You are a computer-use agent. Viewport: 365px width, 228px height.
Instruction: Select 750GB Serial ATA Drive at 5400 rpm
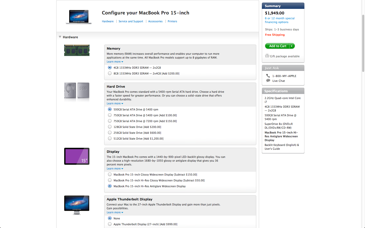coord(110,115)
